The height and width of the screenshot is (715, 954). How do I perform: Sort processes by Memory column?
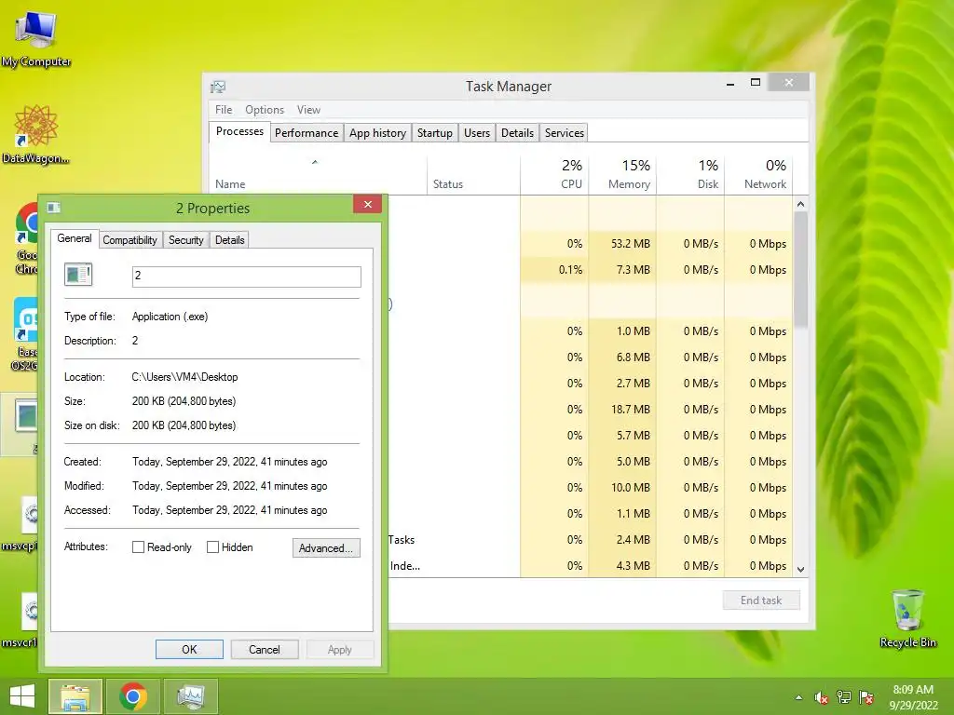[622, 176]
